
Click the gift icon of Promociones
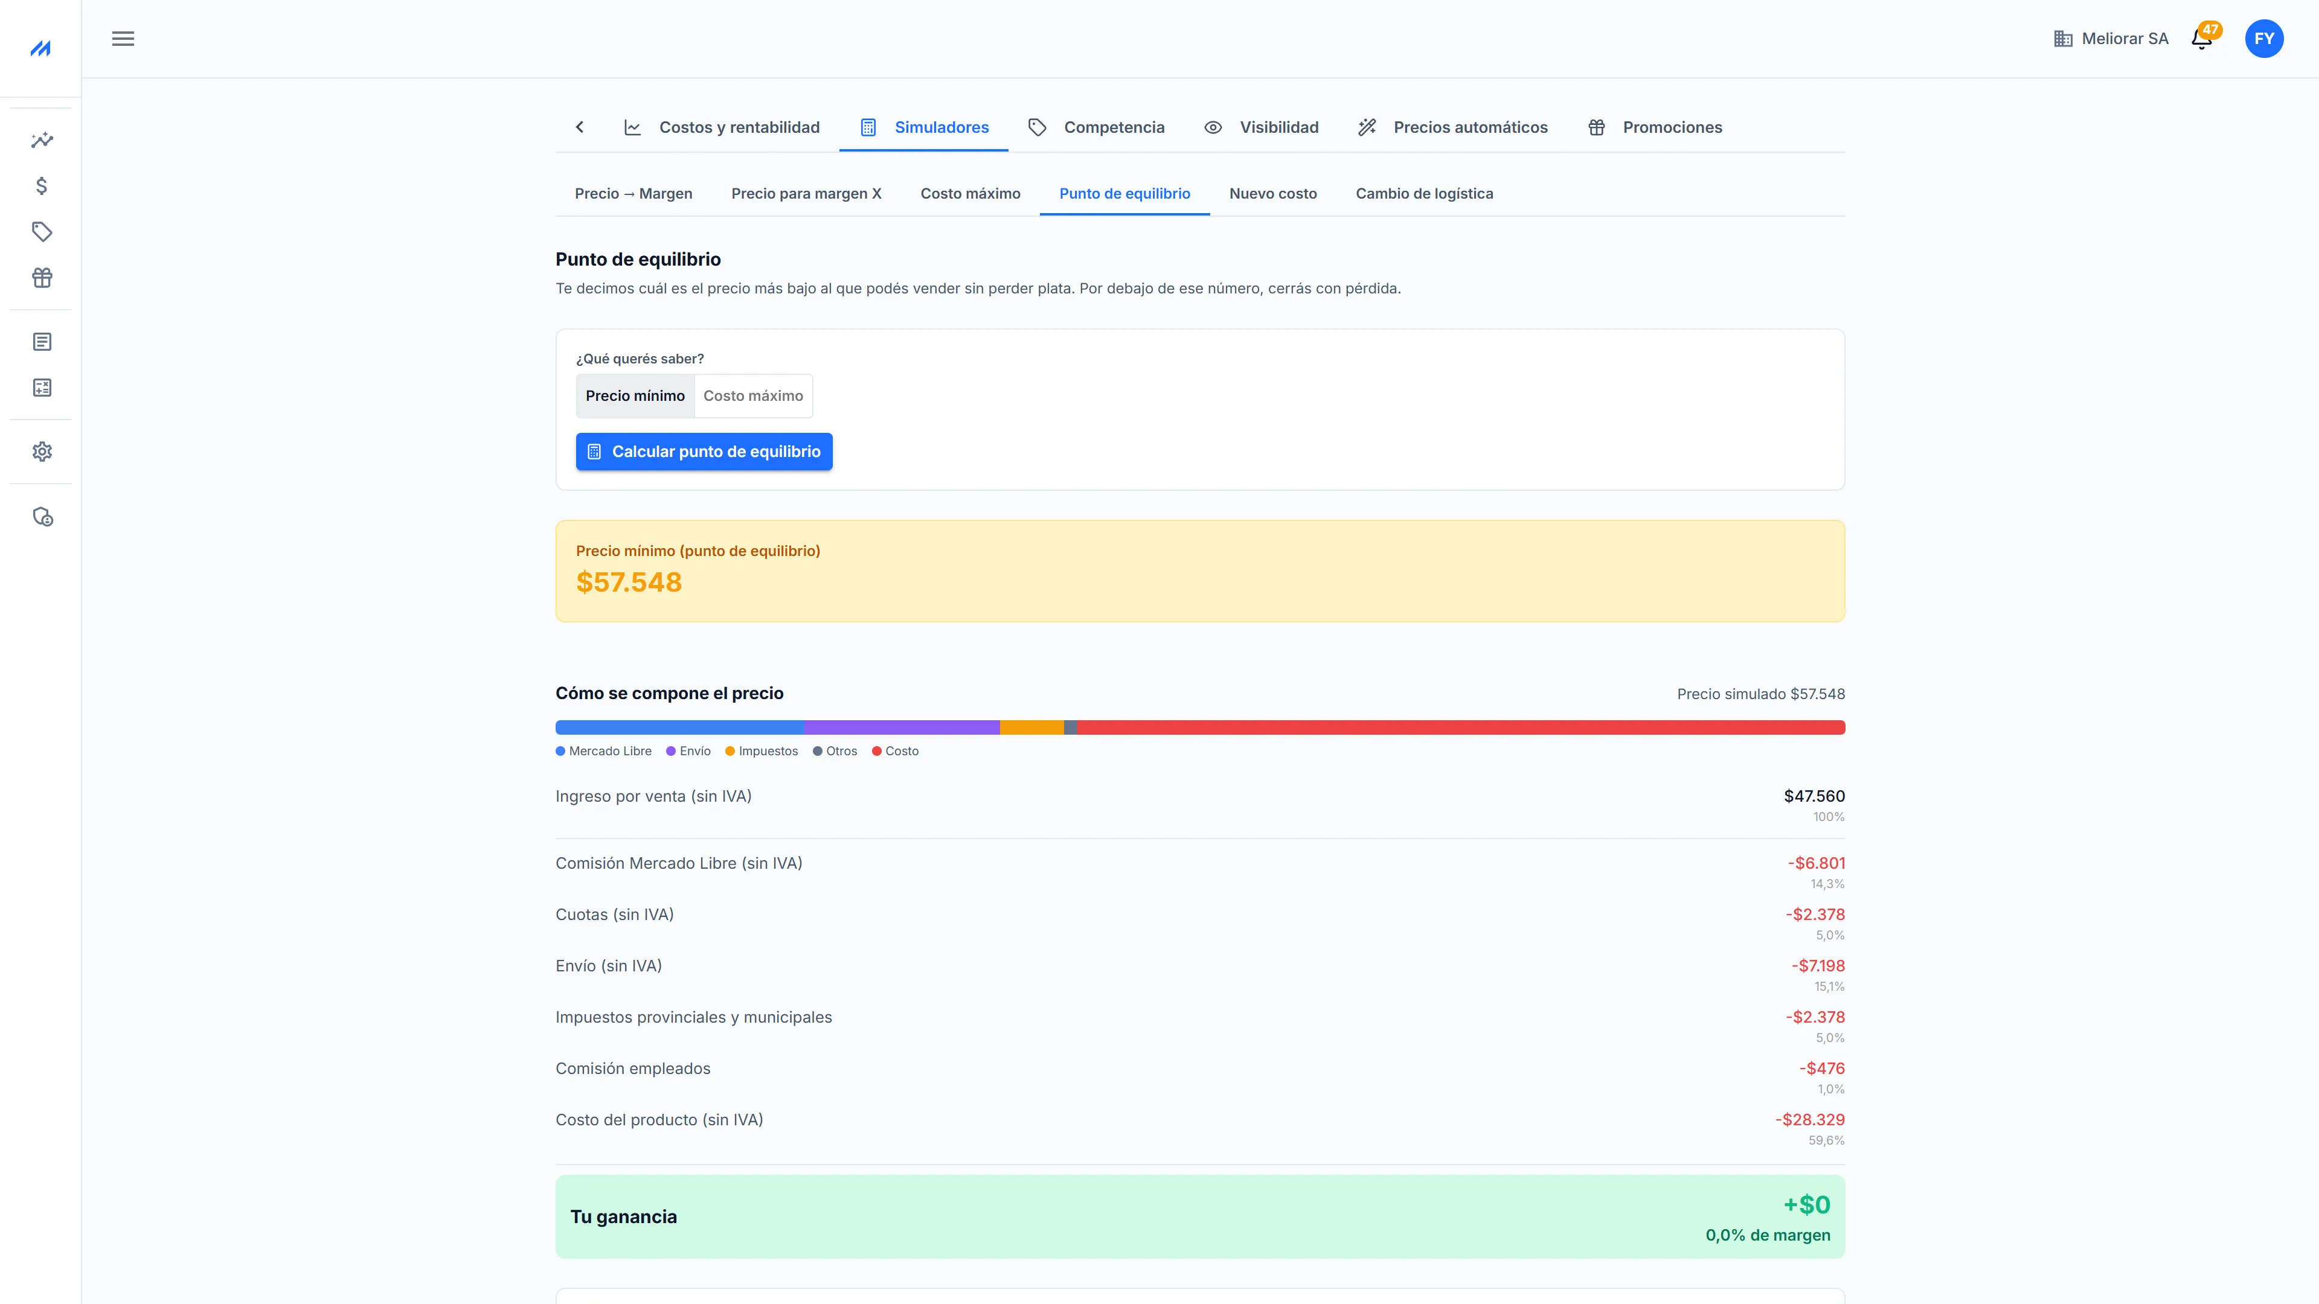pos(1596,128)
